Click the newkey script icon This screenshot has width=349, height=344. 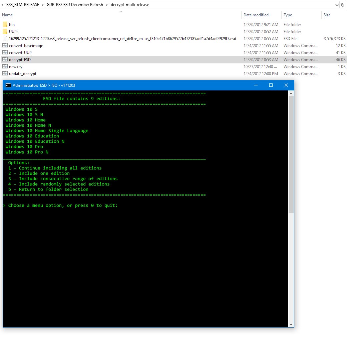click(x=5, y=66)
